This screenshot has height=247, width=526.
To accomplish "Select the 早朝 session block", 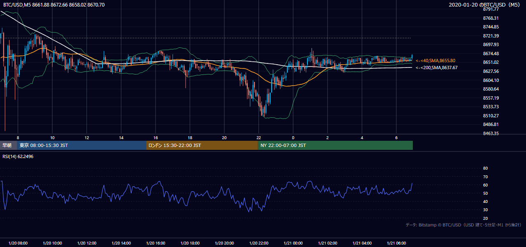I will click(x=8, y=145).
